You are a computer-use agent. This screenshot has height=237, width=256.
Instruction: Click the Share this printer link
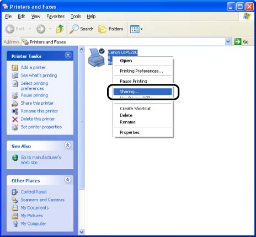[37, 103]
